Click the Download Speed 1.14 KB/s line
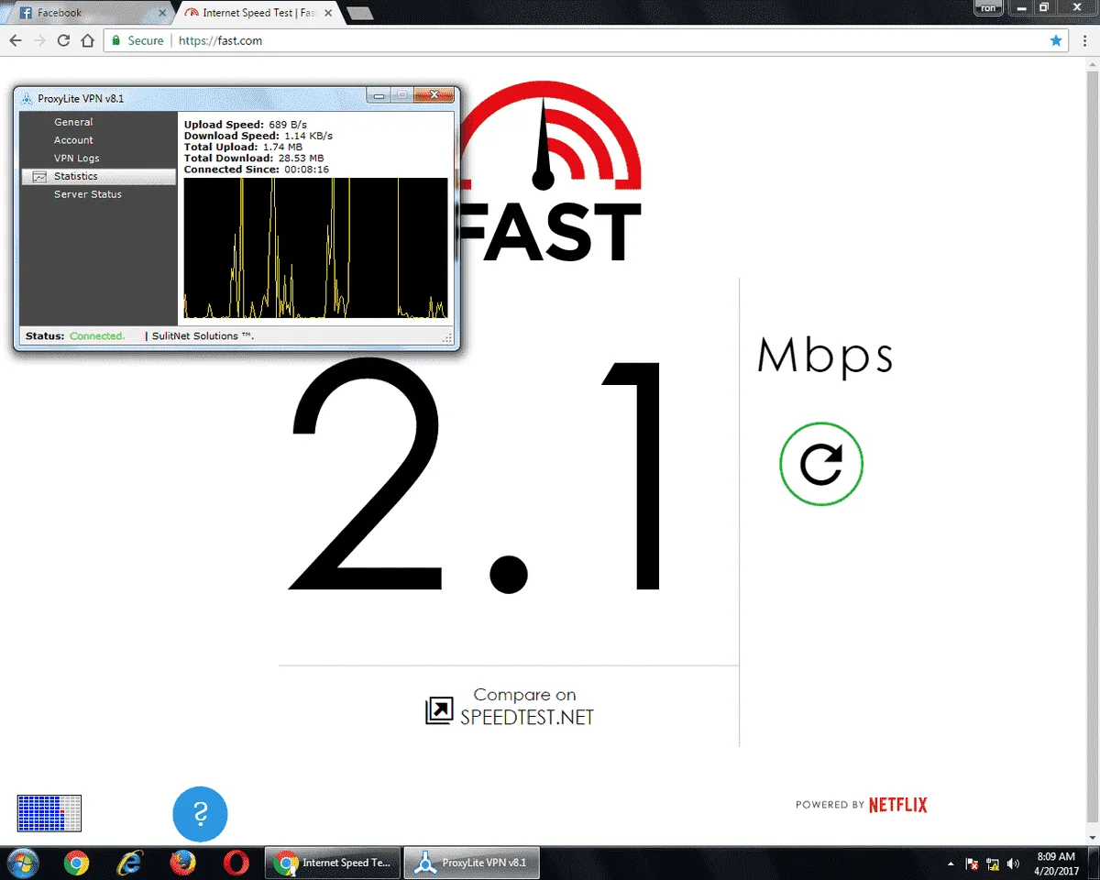Screen dimensions: 1100x880 tap(258, 136)
